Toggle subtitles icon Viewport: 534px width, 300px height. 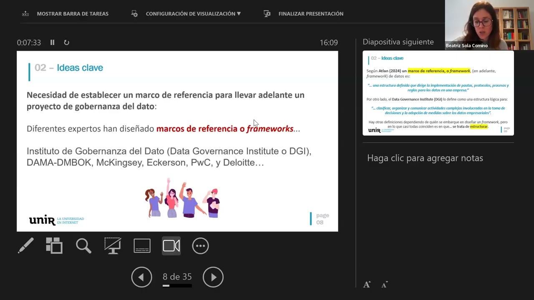pos(142,245)
